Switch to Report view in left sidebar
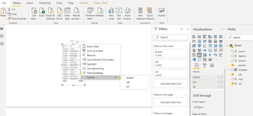253x116 pixels. point(2,28)
